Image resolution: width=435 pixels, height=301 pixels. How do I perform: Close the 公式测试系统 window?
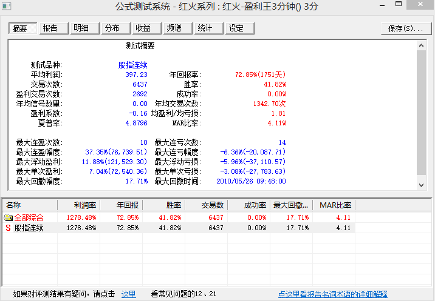[420, 4]
